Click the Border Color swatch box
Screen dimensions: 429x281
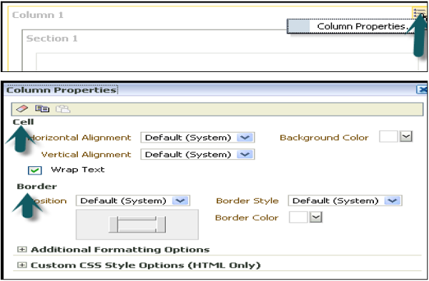click(x=298, y=218)
